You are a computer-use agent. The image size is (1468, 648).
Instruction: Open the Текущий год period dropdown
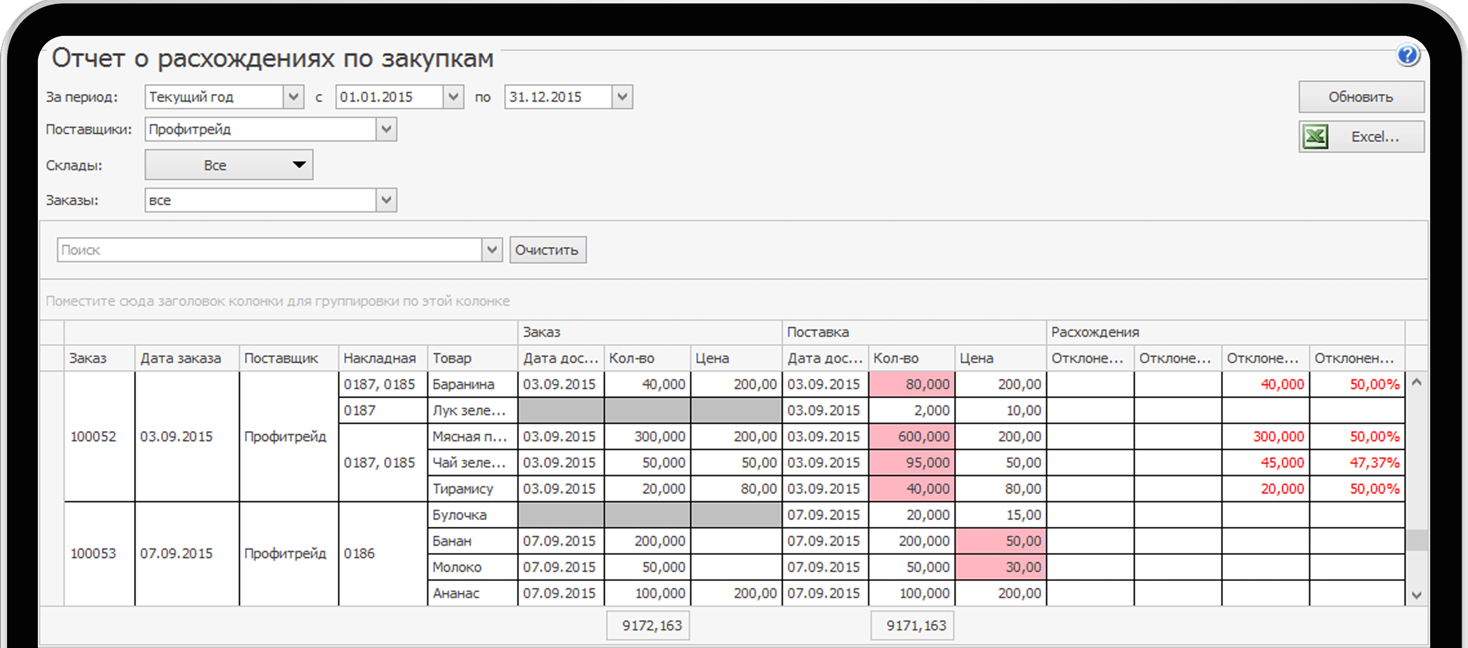pyautogui.click(x=293, y=97)
